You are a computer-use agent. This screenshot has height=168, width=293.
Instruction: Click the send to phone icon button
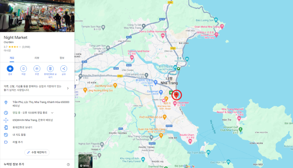[x=50, y=68]
